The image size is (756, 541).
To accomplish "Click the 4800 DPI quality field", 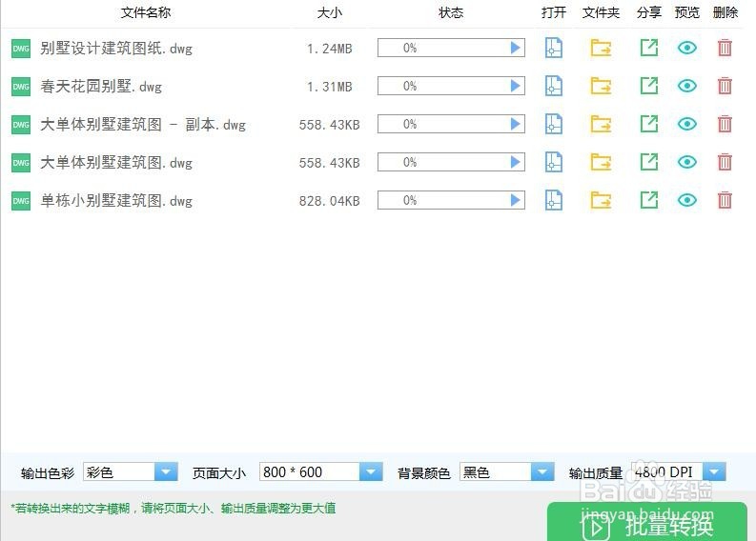I will 666,471.
